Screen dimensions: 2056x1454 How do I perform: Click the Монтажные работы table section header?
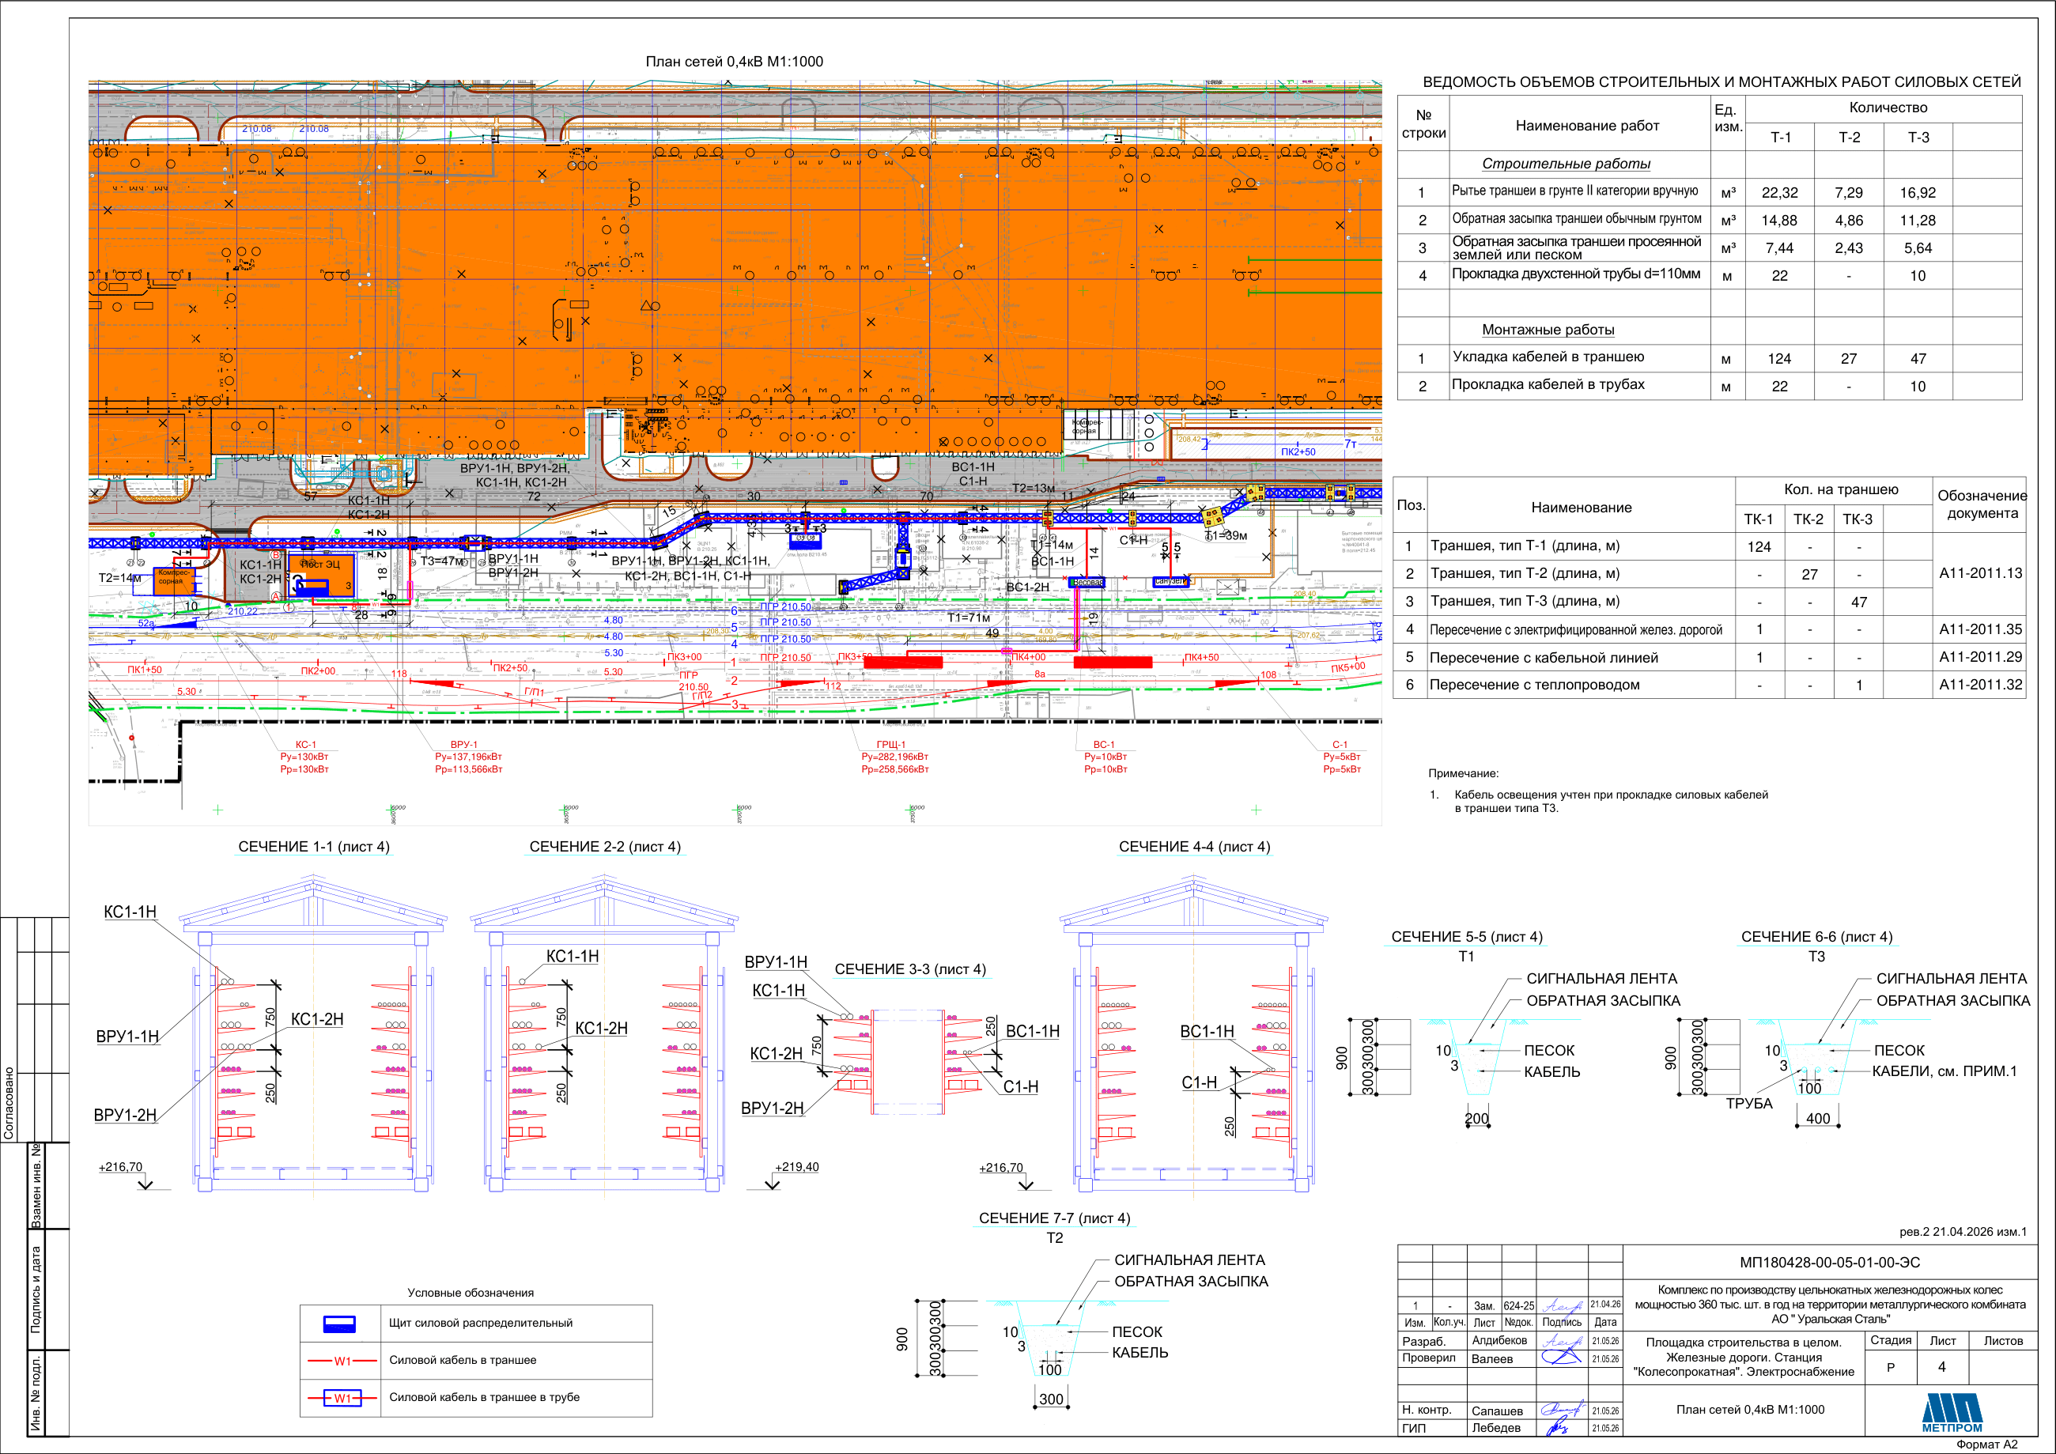pos(1548,330)
